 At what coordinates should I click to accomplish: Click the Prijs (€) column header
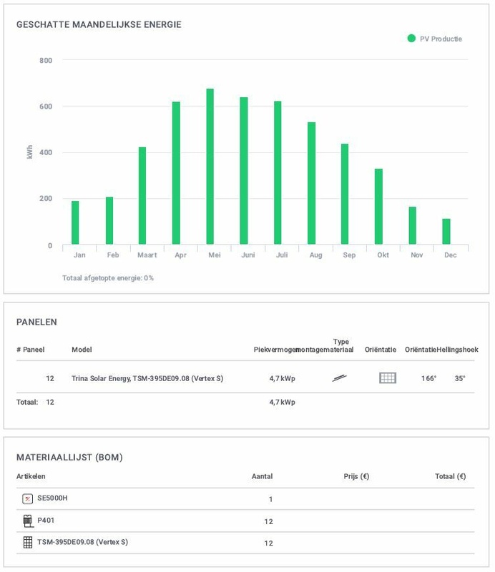[356, 477]
